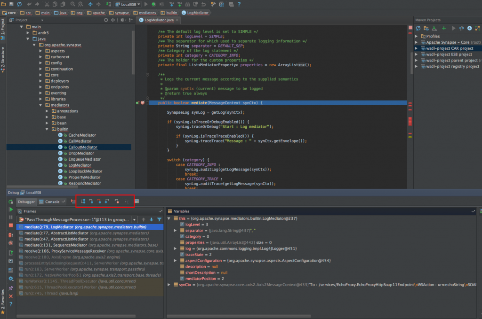Collapse the builtin package node
Screen dimensions: 482x319
tap(47, 129)
